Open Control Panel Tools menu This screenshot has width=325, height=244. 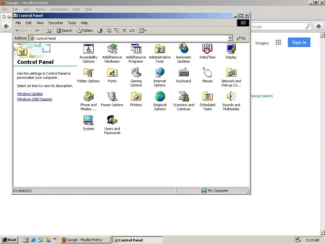point(72,23)
